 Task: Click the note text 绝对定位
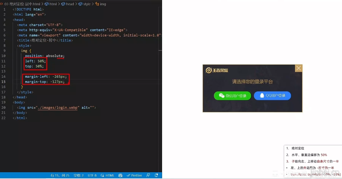point(298,148)
